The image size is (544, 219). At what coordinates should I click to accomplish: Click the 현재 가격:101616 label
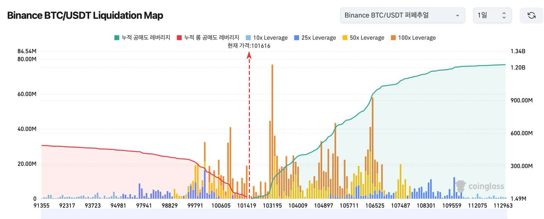click(249, 46)
